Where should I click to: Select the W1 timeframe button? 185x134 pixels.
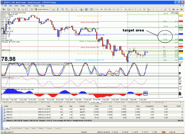[x=126, y=9]
